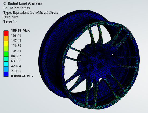
Task: Select the '147.44' legend value
Action: click(x=16, y=41)
